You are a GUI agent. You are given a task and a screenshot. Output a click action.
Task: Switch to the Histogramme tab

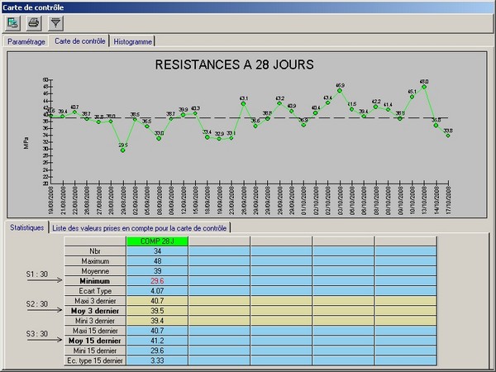[132, 41]
